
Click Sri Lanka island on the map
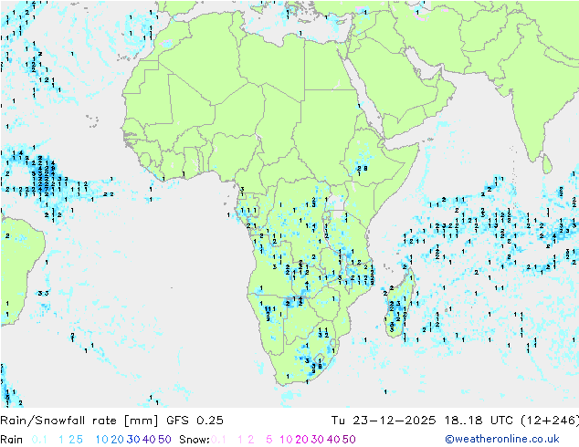point(547,164)
